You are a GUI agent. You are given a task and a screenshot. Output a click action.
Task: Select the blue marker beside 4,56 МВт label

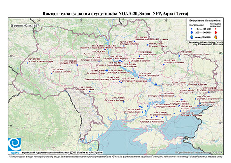tap(28, 63)
